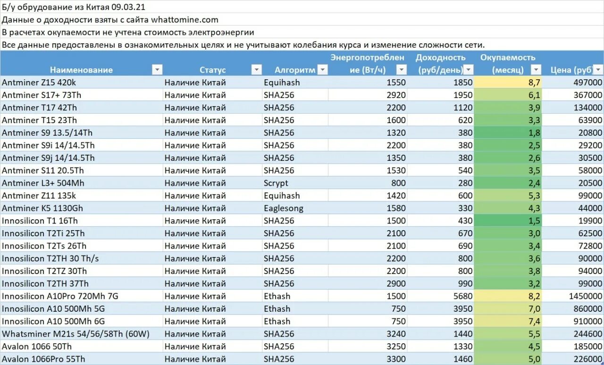Screen dimensions: 604x365
Task: Open the Алгоритм column filter dropdown
Action: pyautogui.click(x=322, y=70)
